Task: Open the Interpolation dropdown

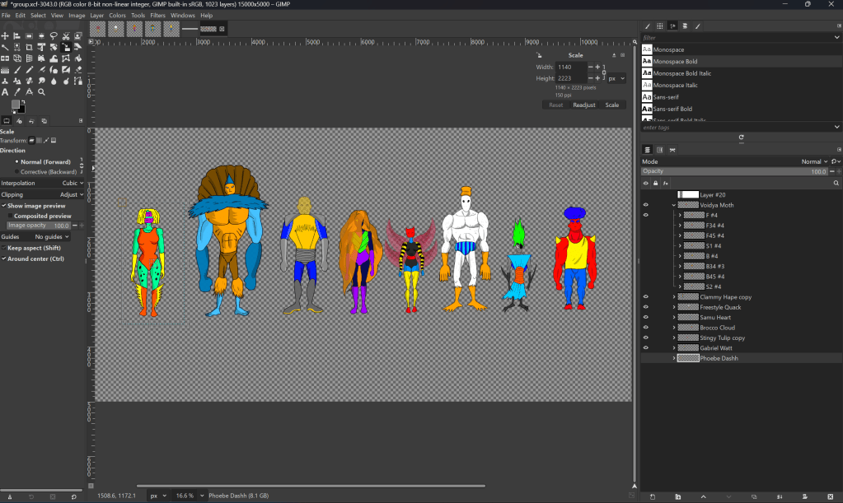Action: coord(73,184)
